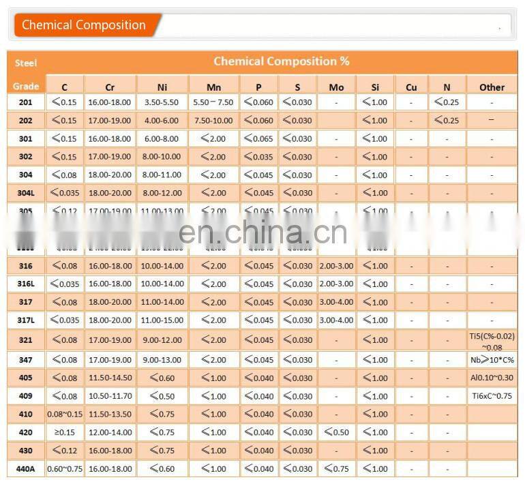Screen dimensions: 525x484
Task: Click the "Chemical Composition %" table heading
Action: pos(281,61)
